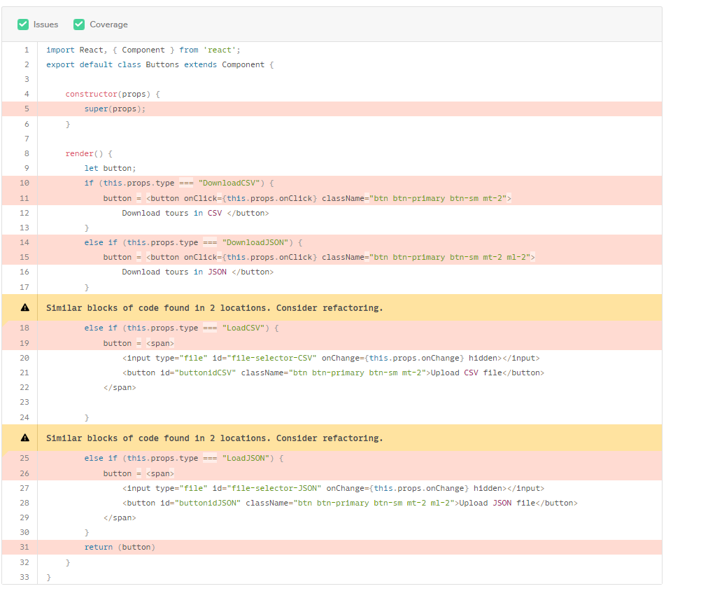Click warning icon above line 18
This screenshot has height=598, width=701.
pos(25,307)
